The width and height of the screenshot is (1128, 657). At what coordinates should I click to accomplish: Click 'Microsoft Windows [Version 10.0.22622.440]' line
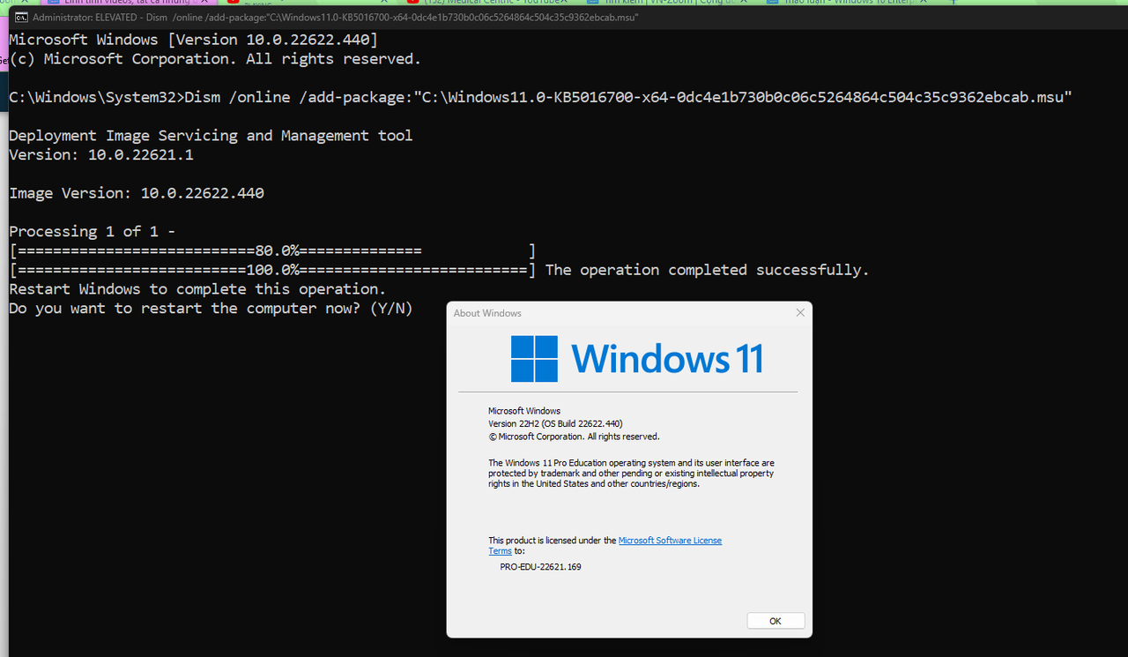[x=193, y=40]
